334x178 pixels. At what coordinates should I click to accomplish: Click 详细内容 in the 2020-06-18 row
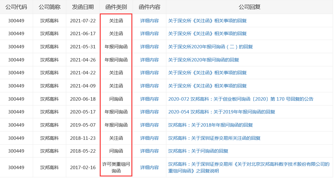click(x=150, y=99)
